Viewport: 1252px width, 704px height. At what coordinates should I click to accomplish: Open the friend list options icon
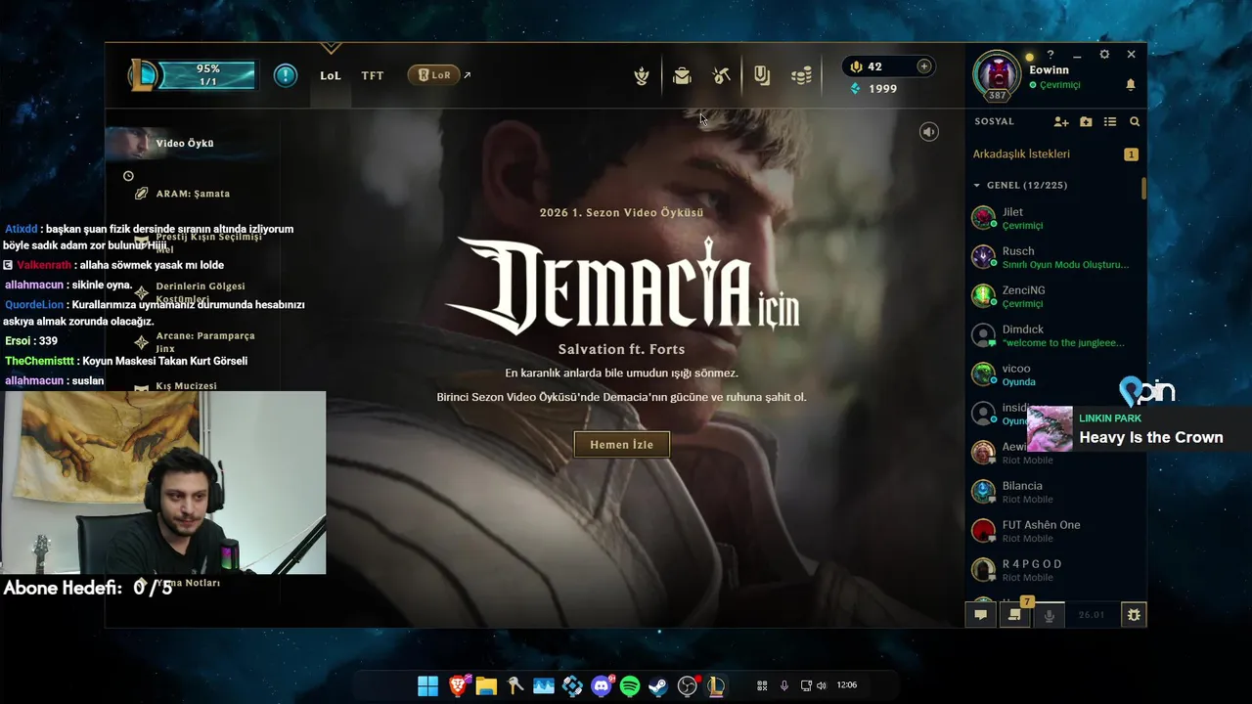tap(1110, 122)
